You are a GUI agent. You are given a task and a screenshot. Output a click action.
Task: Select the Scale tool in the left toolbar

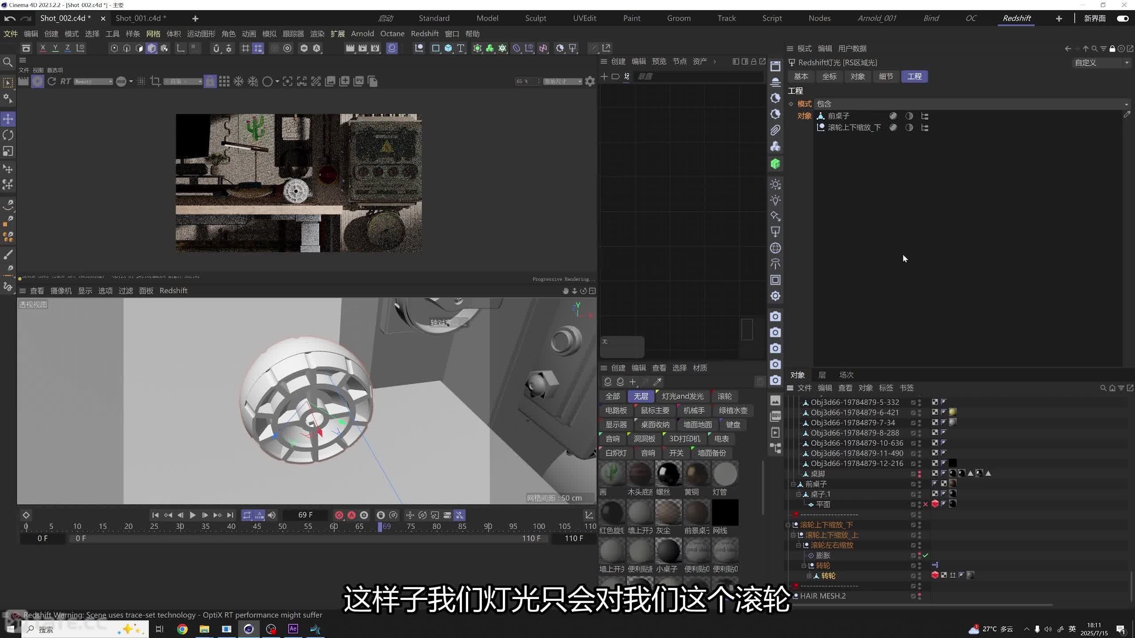[8, 152]
